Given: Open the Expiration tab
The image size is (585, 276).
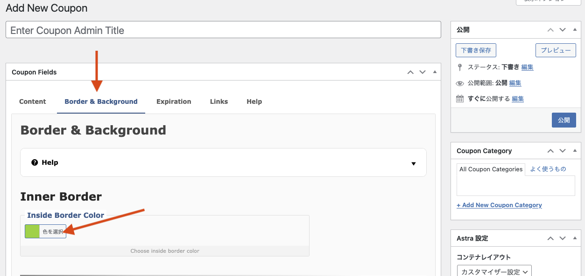Looking at the screenshot, I should 174,101.
